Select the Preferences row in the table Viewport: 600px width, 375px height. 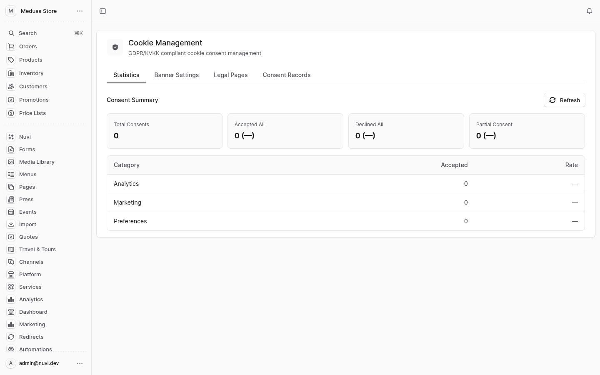point(346,221)
